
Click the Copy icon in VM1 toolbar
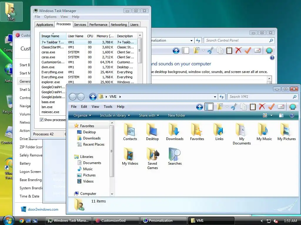click(243, 107)
